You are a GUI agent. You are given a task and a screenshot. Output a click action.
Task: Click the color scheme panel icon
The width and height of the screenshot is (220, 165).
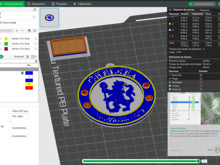pyautogui.click(x=170, y=10)
